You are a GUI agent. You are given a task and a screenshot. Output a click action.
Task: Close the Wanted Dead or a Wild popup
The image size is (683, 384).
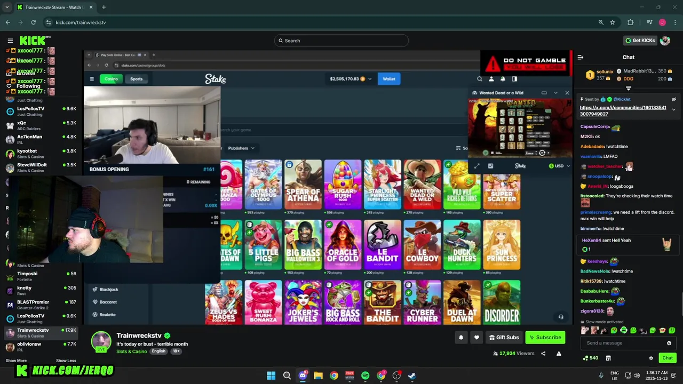click(567, 93)
